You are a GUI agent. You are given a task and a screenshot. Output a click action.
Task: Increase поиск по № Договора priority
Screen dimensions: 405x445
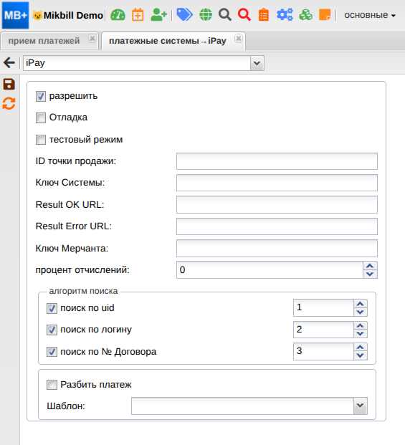[x=361, y=348]
